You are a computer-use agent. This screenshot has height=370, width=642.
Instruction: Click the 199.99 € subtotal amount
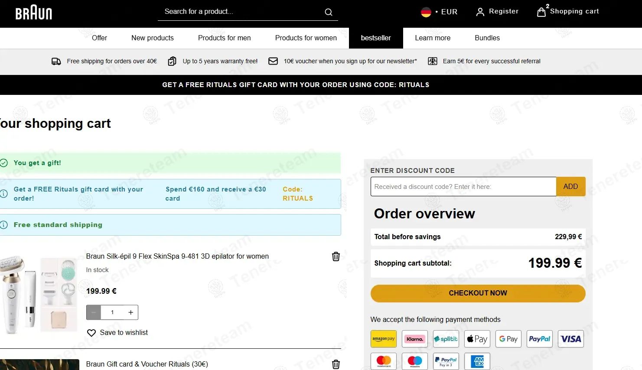555,263
